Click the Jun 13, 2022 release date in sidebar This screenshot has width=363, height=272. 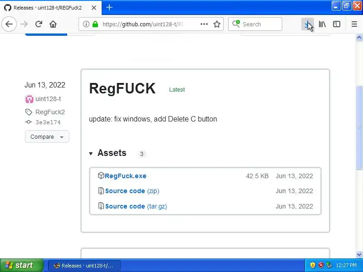(x=45, y=85)
